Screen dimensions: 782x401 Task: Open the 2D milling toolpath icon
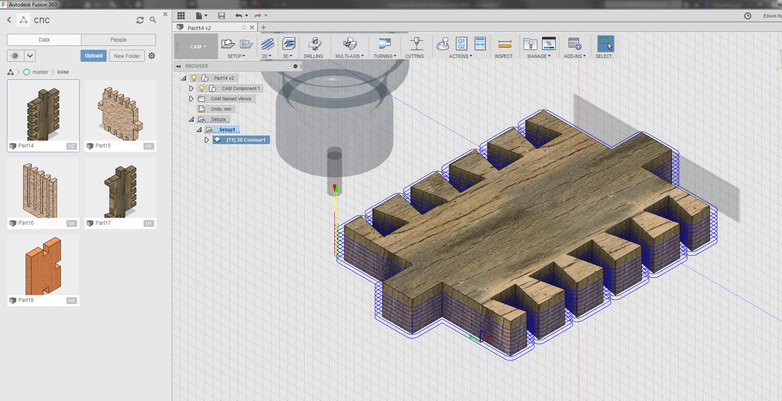point(267,44)
